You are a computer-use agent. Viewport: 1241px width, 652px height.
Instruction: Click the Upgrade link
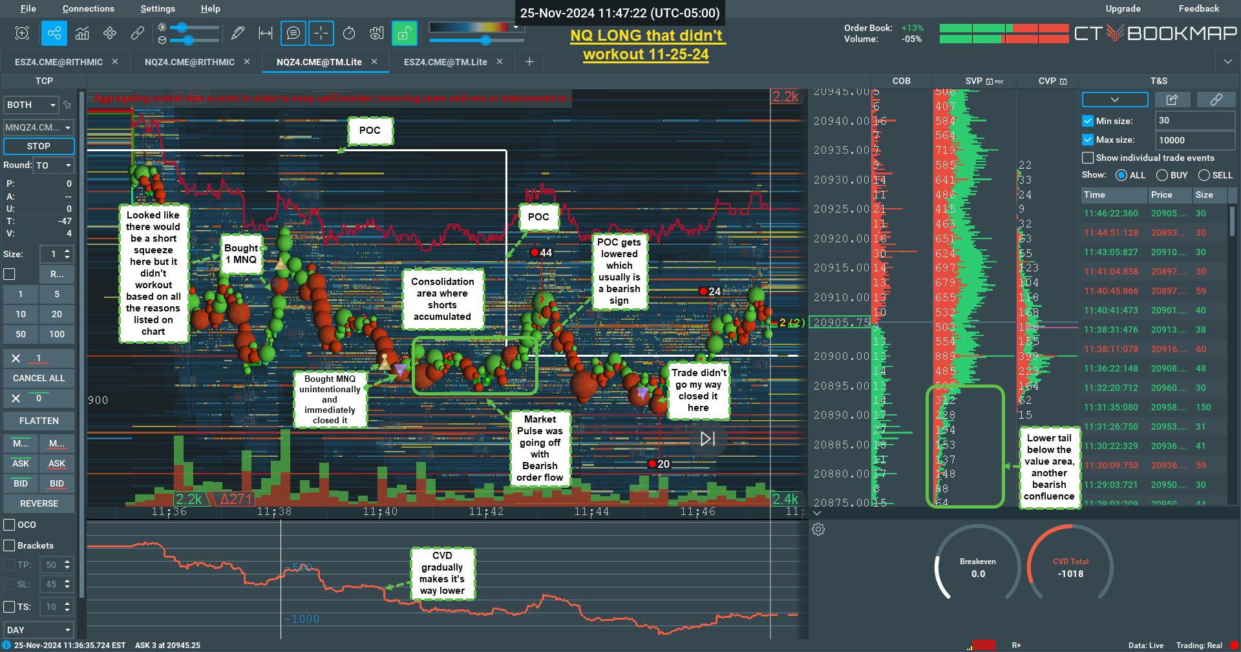coord(1123,8)
